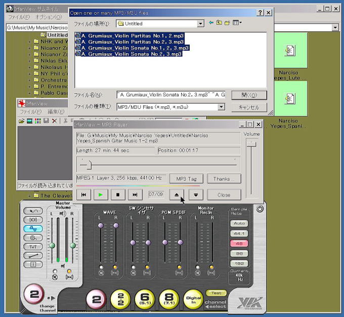Skip to previous track in MP3 Player

coord(83,194)
